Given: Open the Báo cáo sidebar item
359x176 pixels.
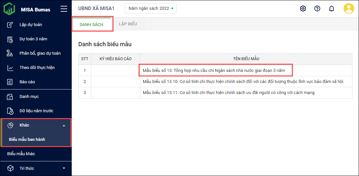Looking at the screenshot, I should (27, 82).
